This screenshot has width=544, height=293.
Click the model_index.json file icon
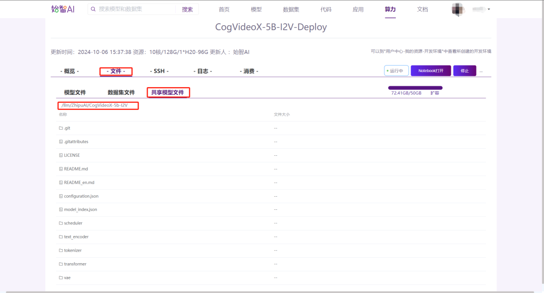[x=61, y=209]
